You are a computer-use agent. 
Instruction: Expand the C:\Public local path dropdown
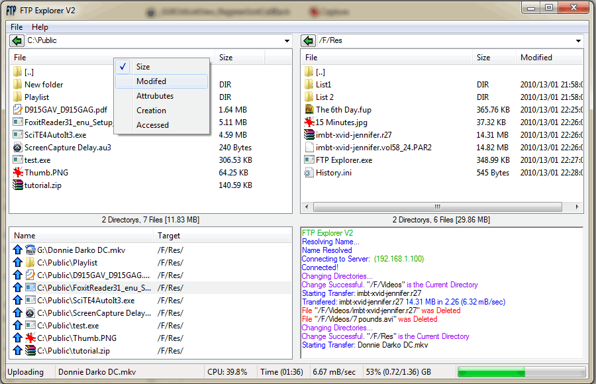pos(287,40)
